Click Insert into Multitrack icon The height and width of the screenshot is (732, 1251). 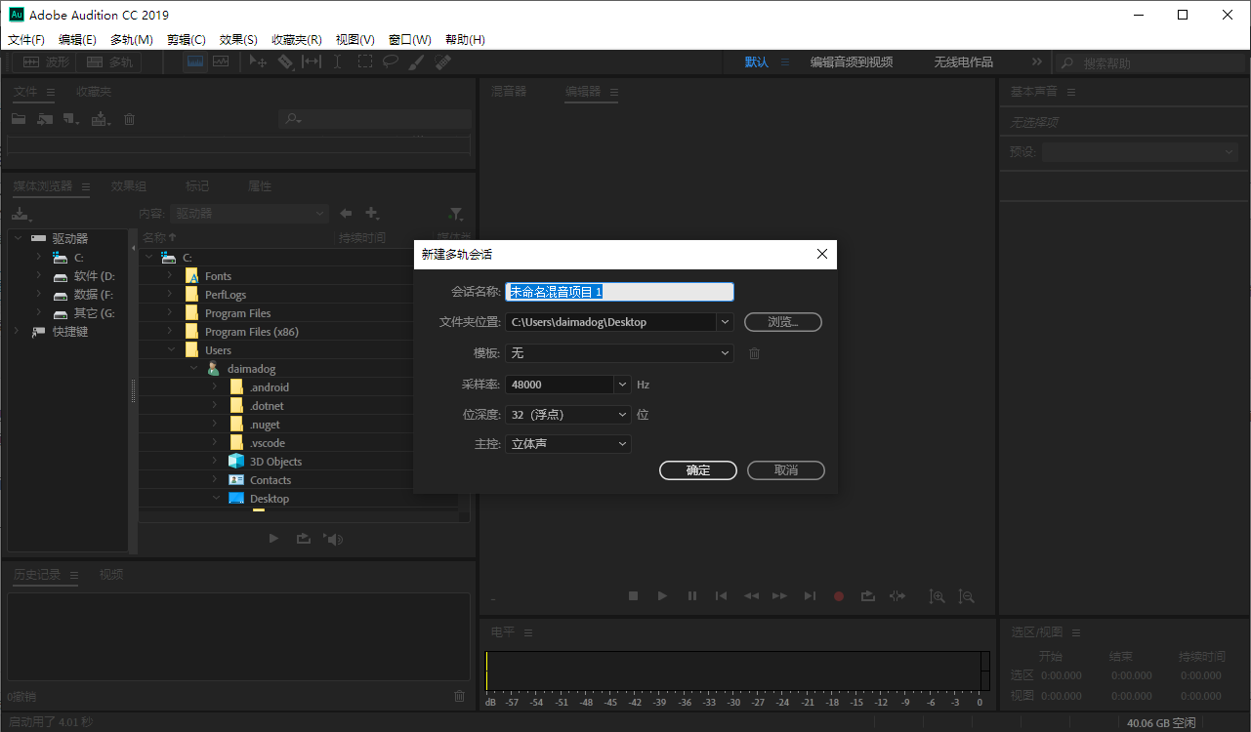(x=101, y=119)
